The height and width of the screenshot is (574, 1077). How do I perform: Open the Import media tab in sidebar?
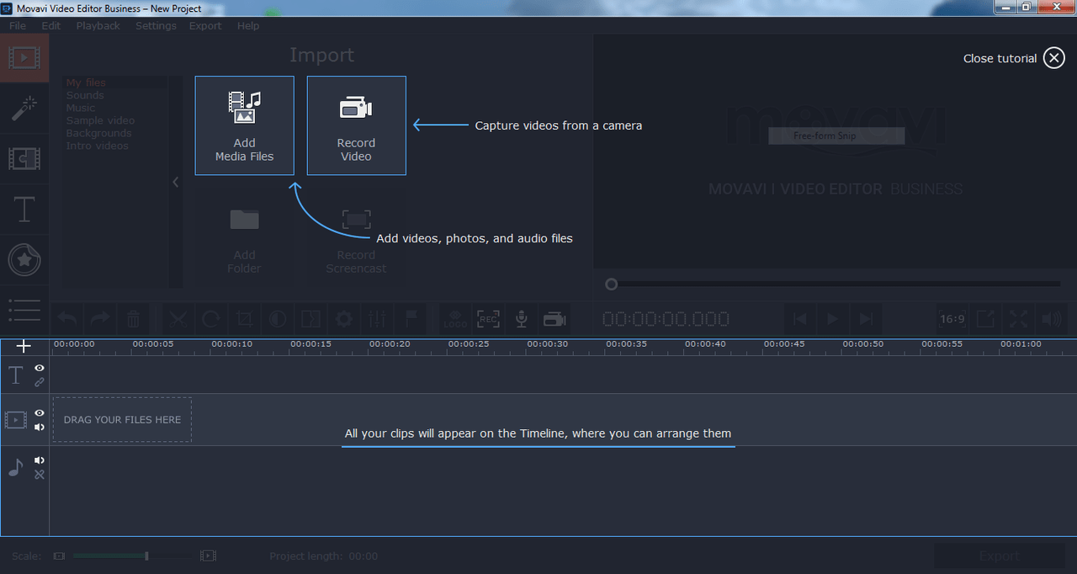coord(24,57)
